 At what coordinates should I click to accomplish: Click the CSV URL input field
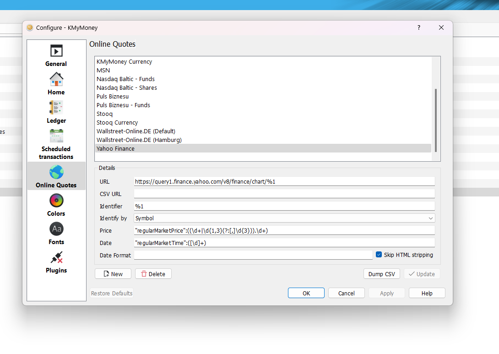pyautogui.click(x=284, y=194)
